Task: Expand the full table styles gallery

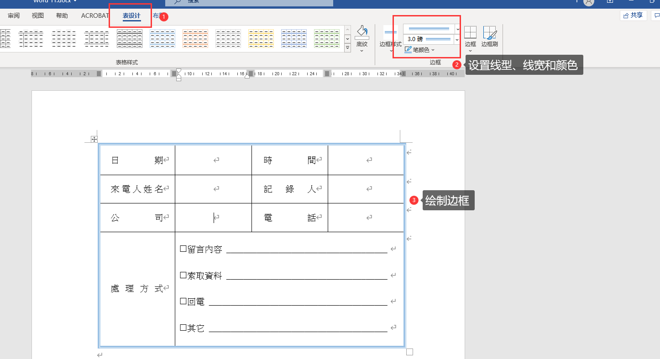Action: point(347,47)
